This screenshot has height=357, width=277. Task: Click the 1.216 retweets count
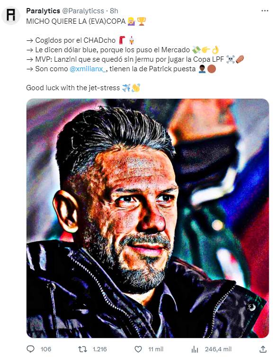(100, 349)
